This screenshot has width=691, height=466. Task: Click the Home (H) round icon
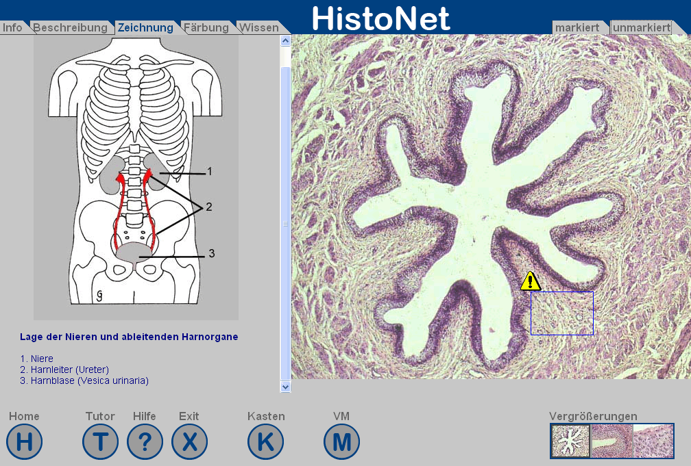pos(25,441)
